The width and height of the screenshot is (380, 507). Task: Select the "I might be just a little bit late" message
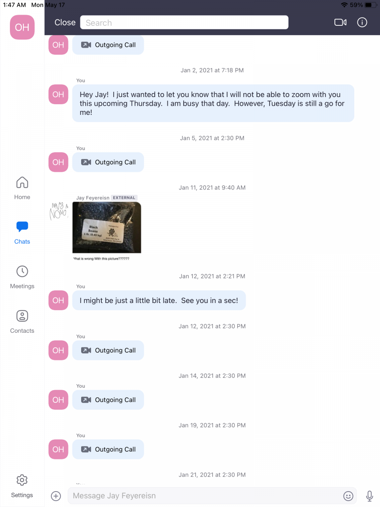pyautogui.click(x=159, y=301)
